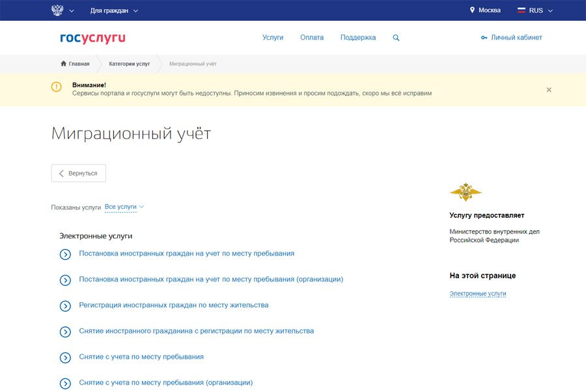Jump to Электронные услуги anchor link in sidebar
This screenshot has width=586, height=390.
point(478,294)
